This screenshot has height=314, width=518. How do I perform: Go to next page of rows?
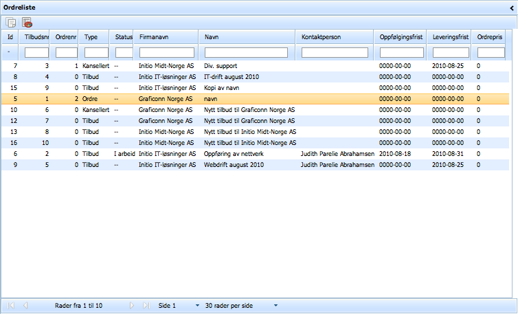(132, 304)
